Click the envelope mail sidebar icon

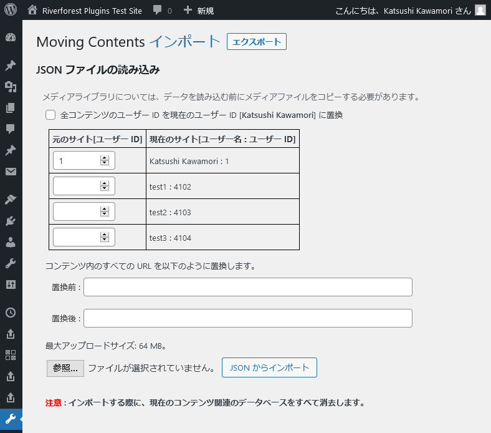(x=11, y=172)
